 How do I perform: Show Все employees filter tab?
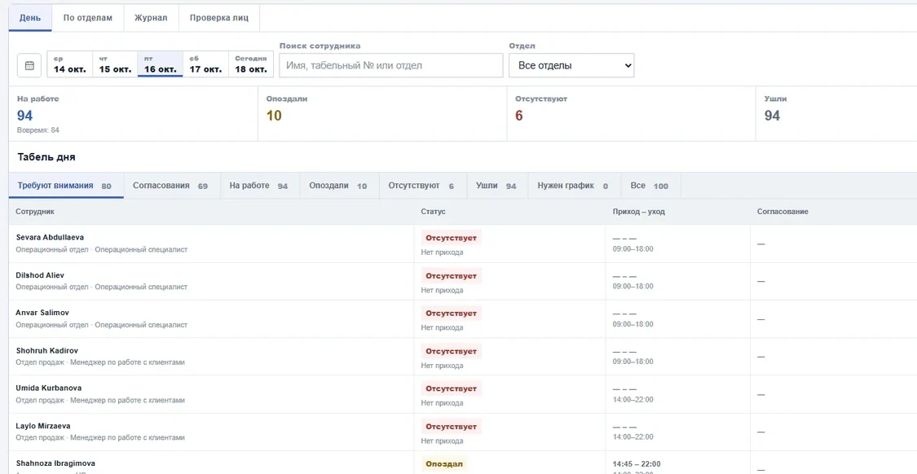650,186
